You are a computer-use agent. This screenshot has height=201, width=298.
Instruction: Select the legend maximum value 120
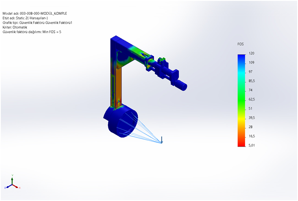252,53
